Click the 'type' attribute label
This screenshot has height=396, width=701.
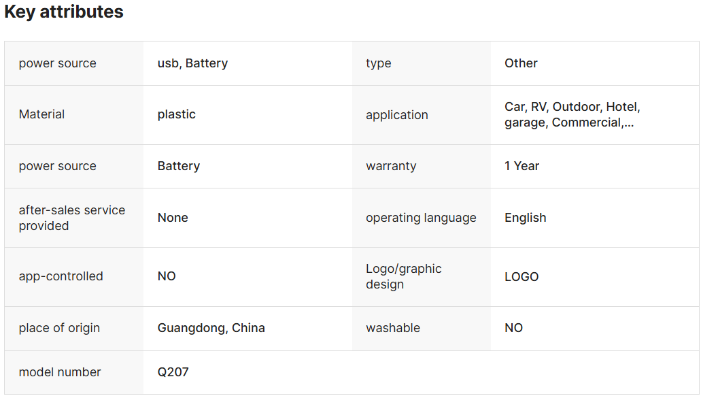click(x=378, y=63)
